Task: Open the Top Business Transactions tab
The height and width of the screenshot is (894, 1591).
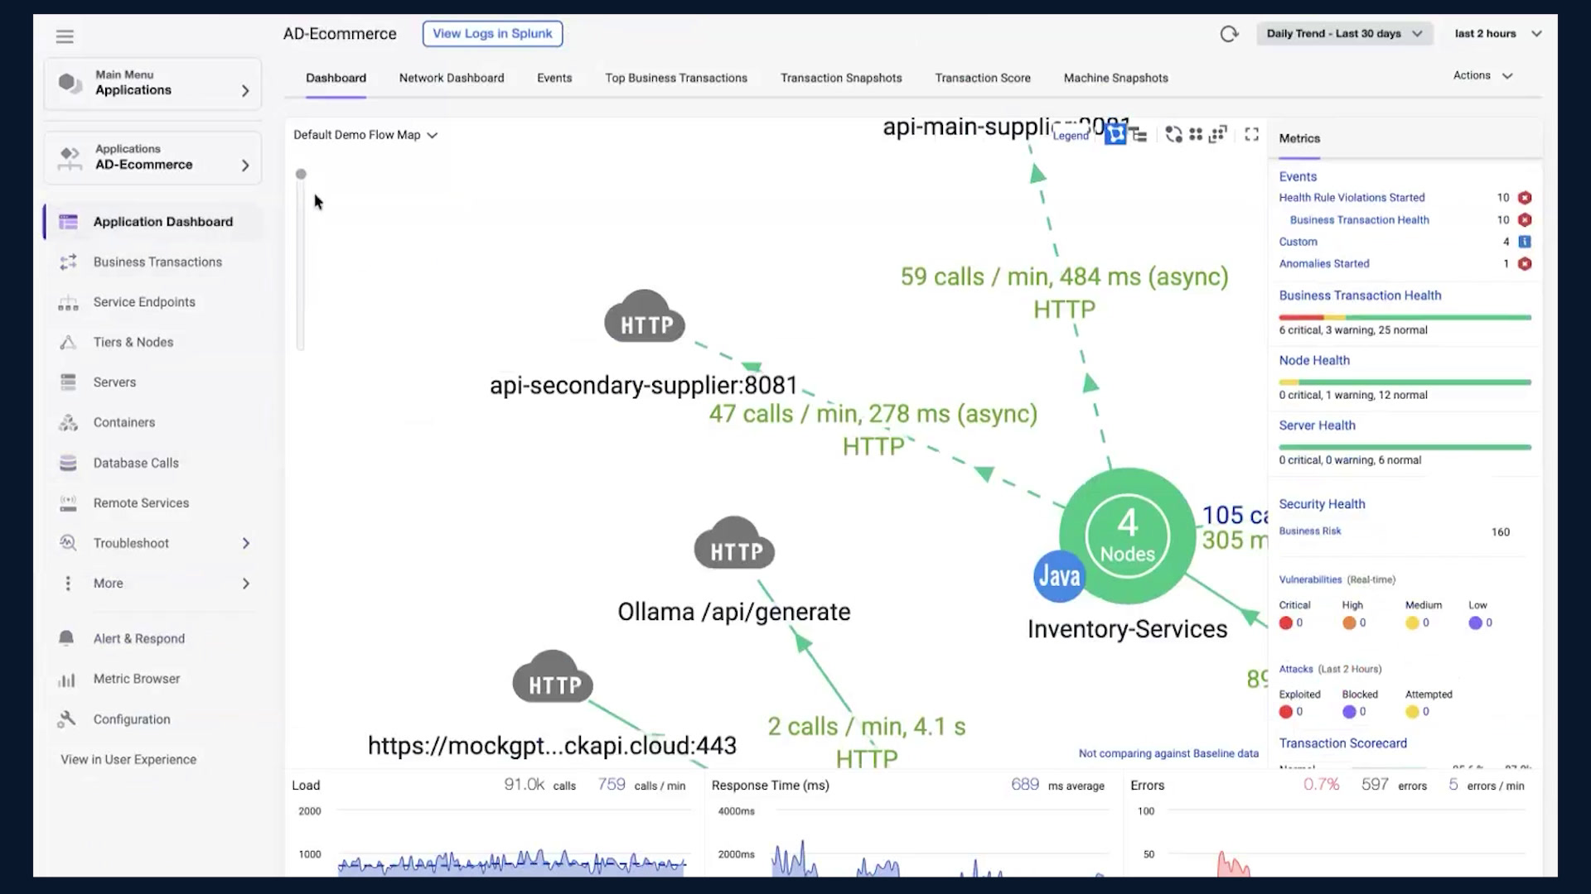Action: tap(676, 78)
